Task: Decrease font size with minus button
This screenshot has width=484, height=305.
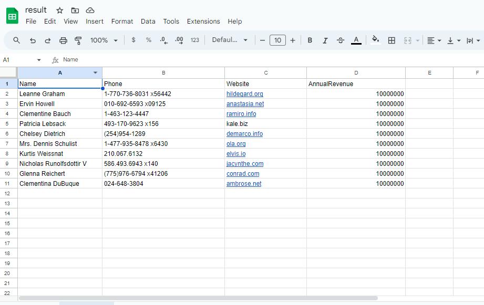Action: point(262,40)
